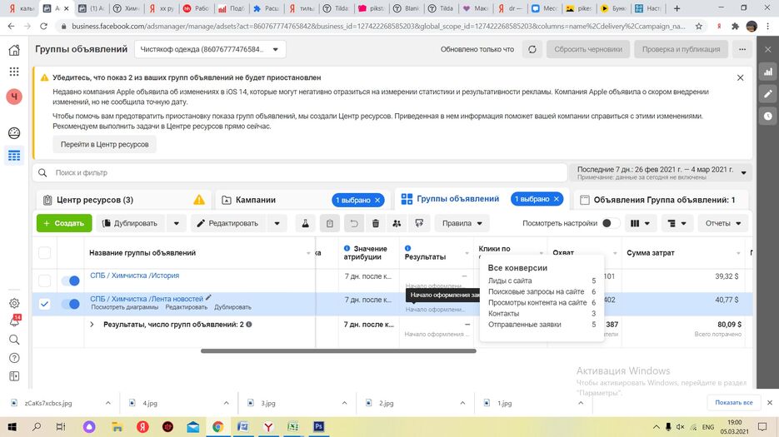Sort by Сумма затрат column header
The image size is (779, 437).
(651, 253)
